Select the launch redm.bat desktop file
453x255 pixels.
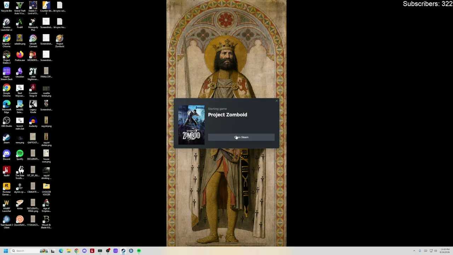tap(20, 124)
